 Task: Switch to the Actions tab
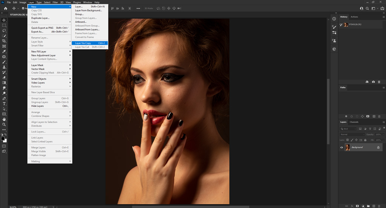click(x=354, y=17)
